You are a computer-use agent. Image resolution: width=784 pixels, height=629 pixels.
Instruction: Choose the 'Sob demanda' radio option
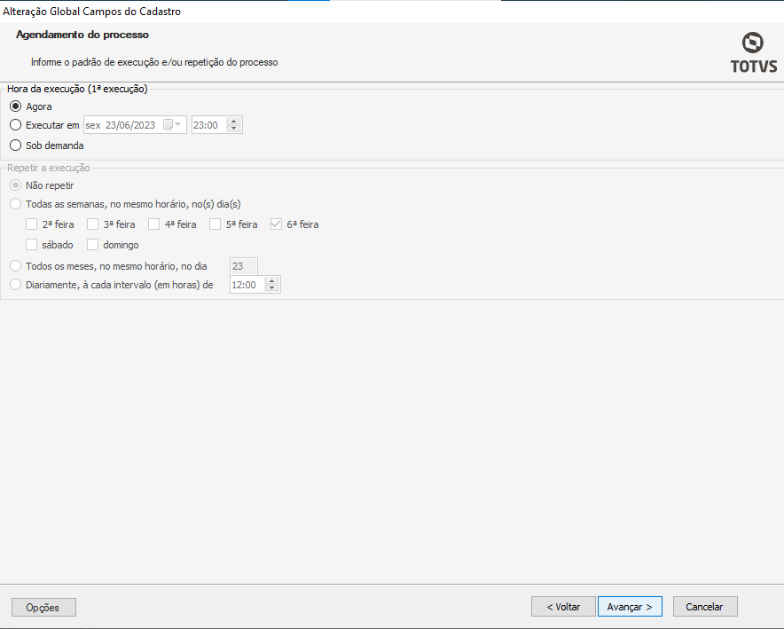point(15,145)
